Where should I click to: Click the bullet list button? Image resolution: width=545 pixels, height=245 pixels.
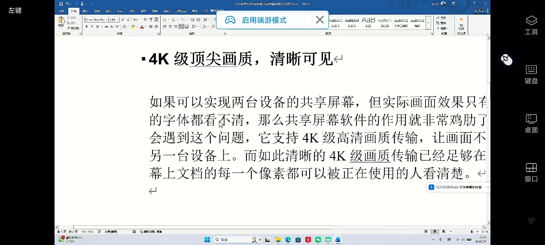pos(164,20)
